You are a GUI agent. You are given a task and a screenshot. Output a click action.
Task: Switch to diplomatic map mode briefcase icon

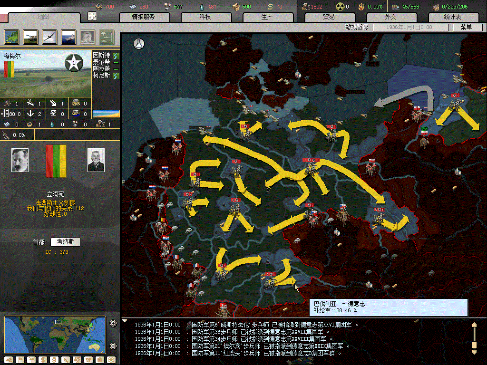coord(100,360)
